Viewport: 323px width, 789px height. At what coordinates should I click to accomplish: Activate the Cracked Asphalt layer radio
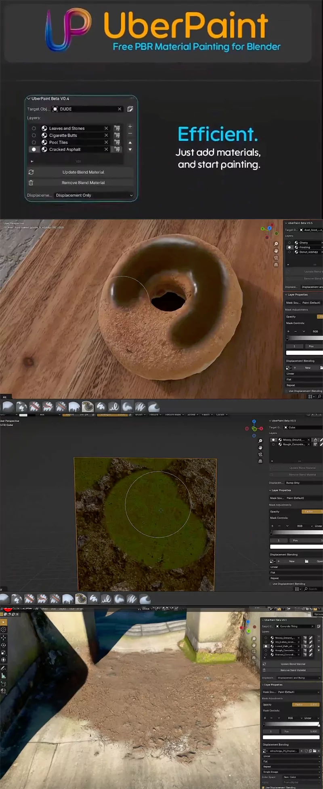[34, 149]
